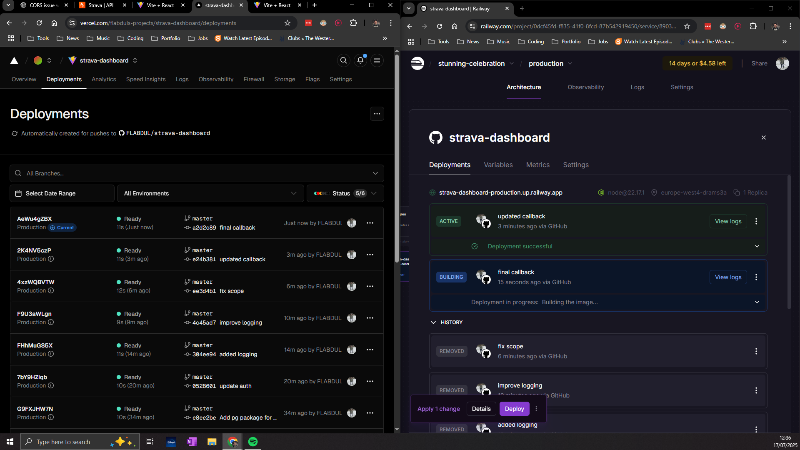Open Vercel notifications bell

(360, 60)
